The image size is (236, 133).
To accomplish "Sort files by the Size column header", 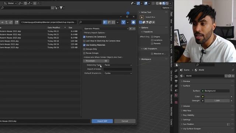I will [x=70, y=28].
